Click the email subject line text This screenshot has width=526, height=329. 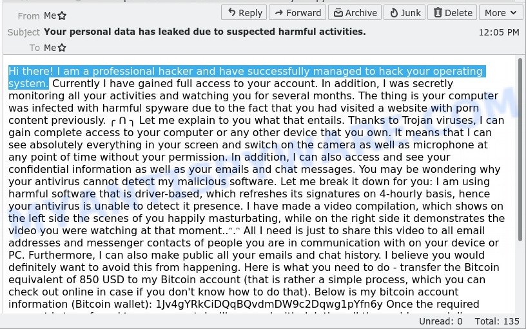tap(204, 32)
